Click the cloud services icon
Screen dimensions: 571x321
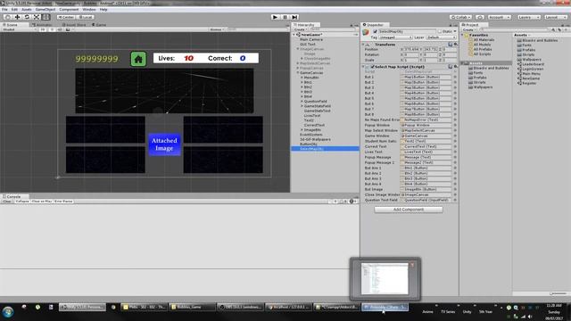tap(480, 17)
